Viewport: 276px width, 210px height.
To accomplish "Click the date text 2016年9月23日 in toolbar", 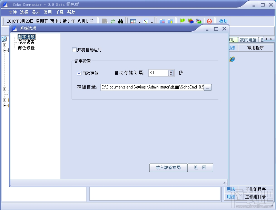I will [20, 21].
